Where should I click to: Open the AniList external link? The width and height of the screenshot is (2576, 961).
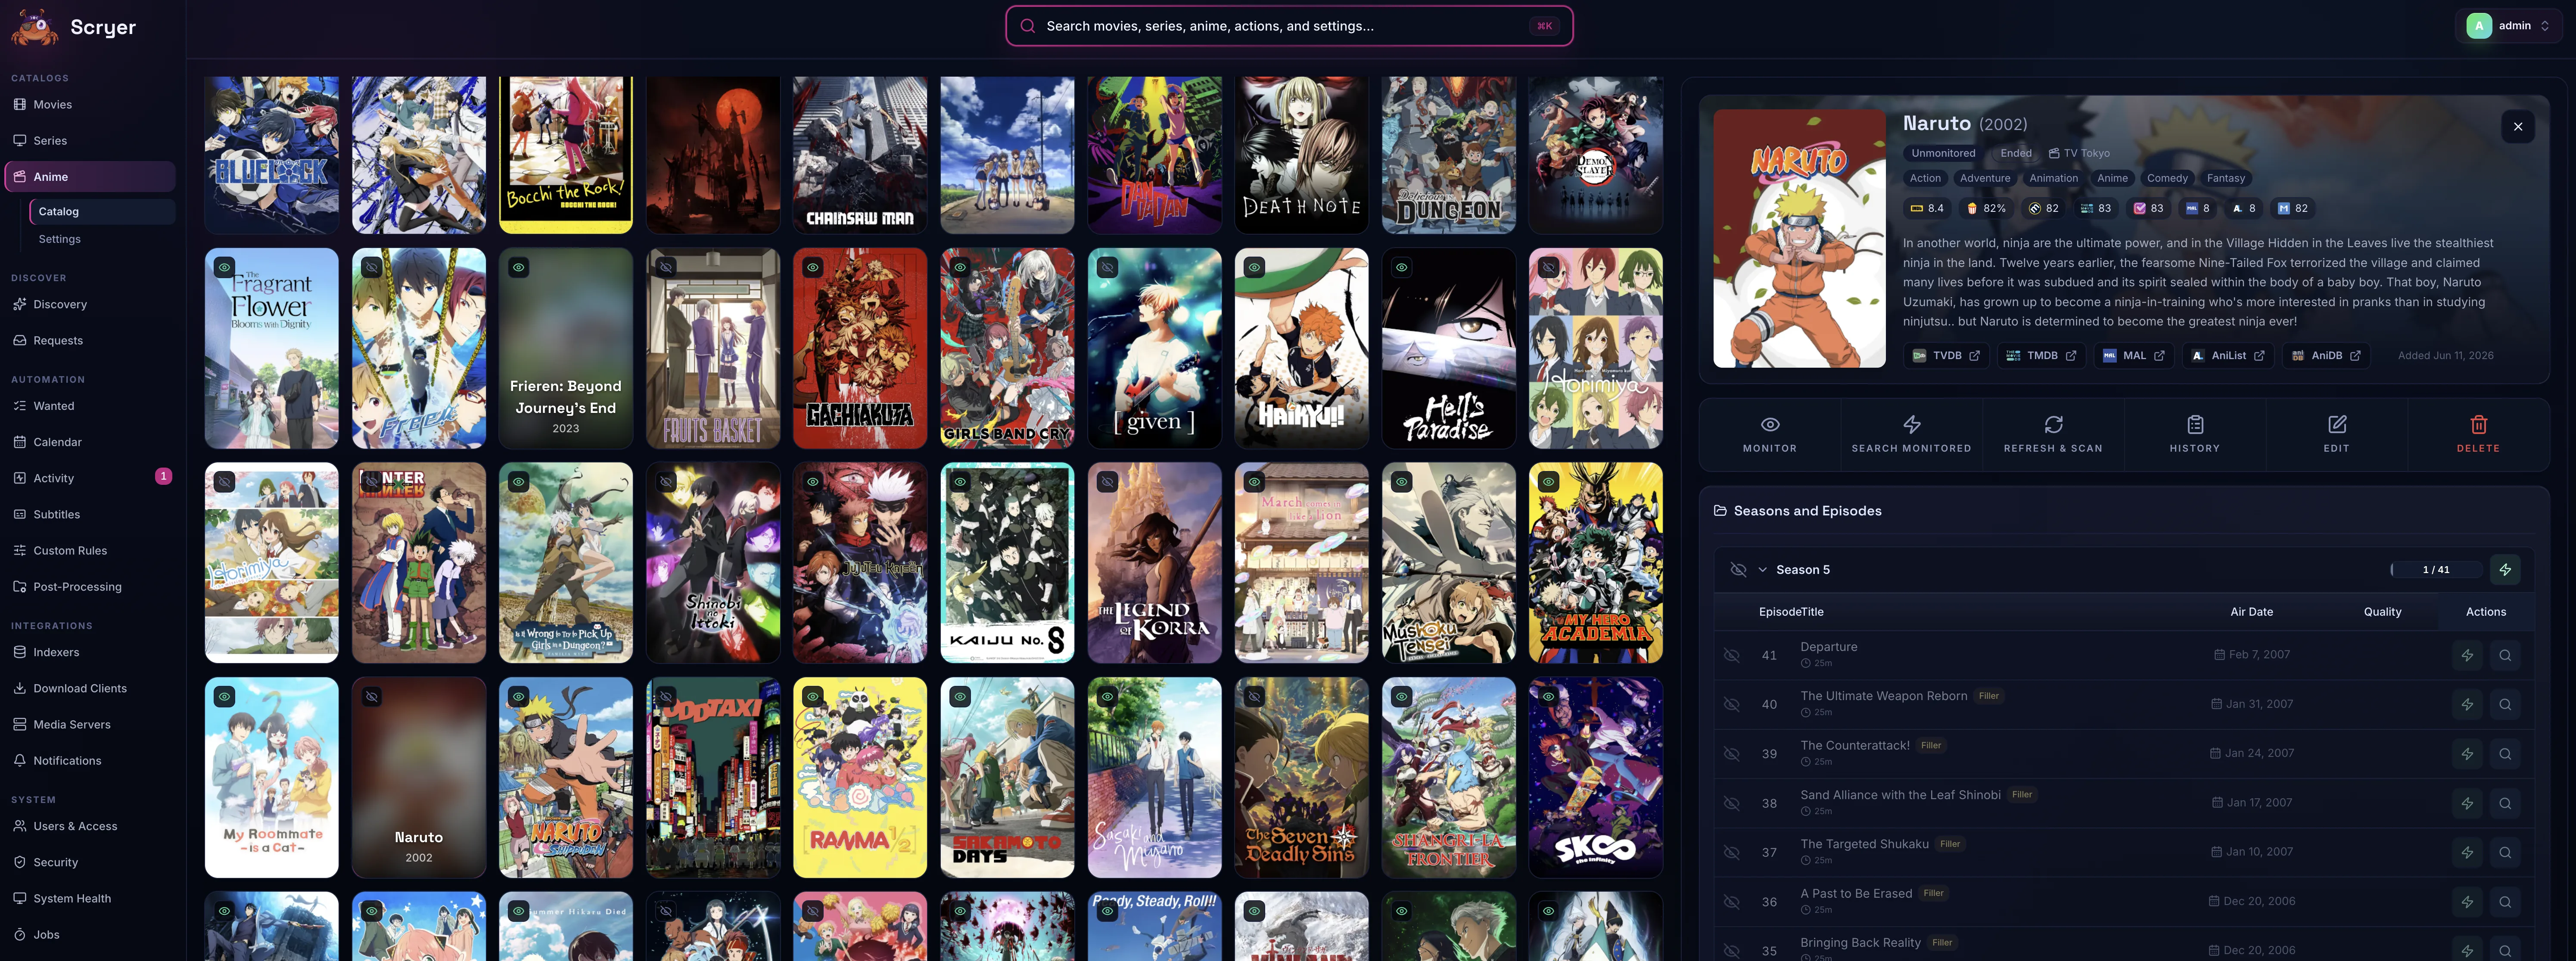point(2228,355)
